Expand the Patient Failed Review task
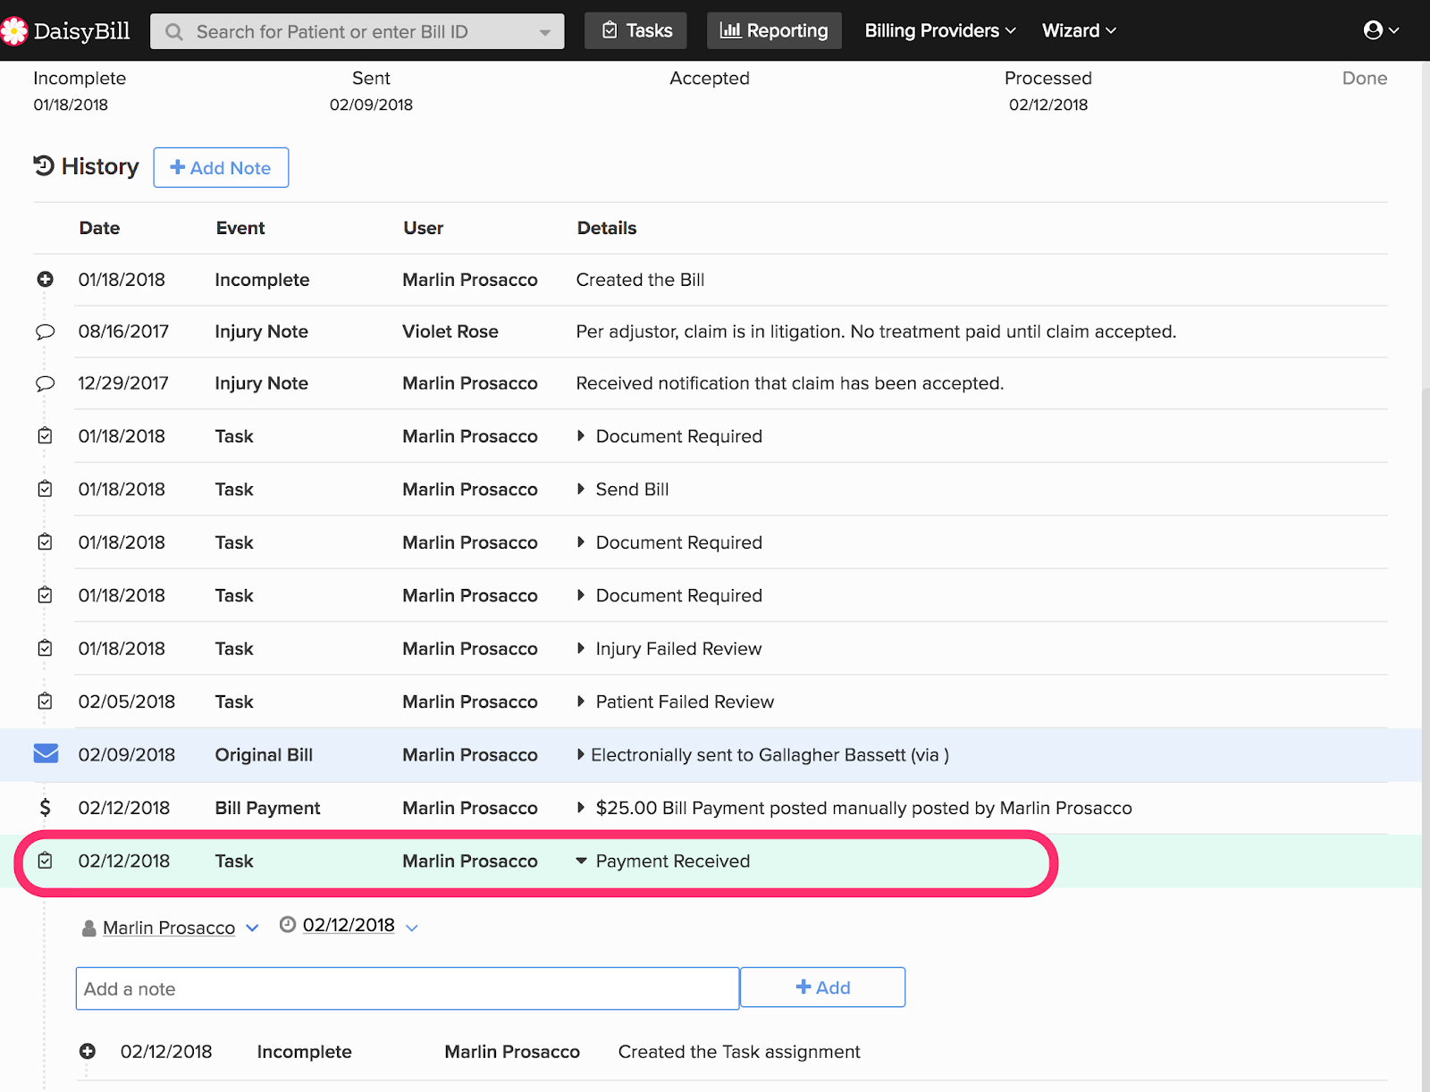The height and width of the screenshot is (1092, 1430). (x=581, y=701)
